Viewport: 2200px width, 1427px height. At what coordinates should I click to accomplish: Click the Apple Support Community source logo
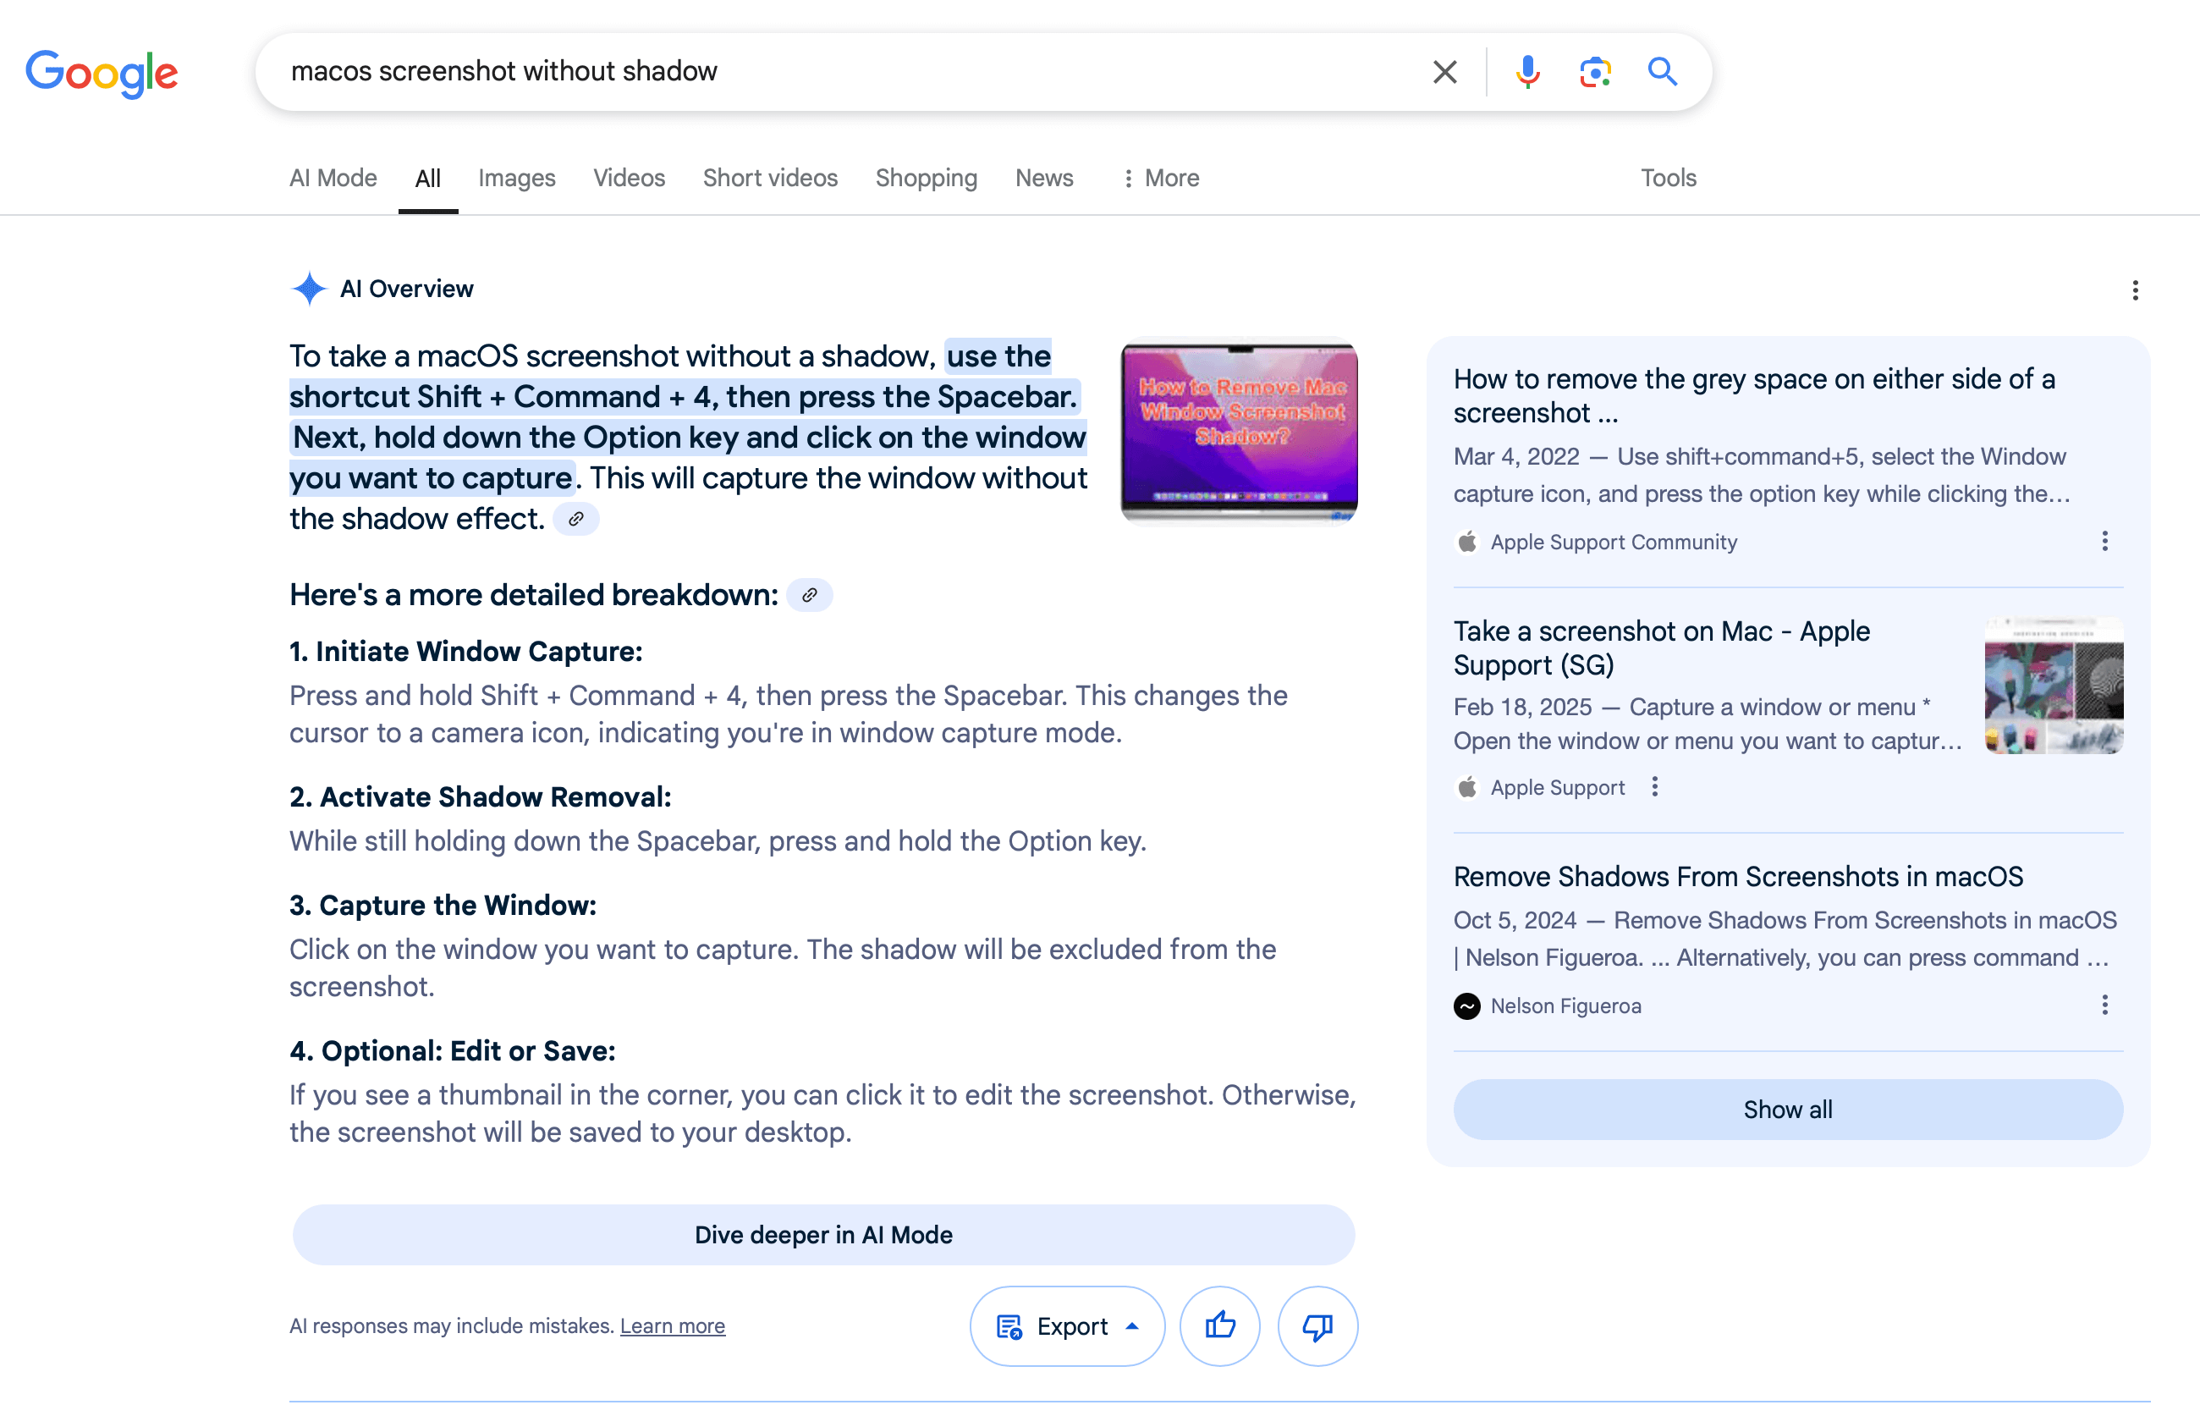1467,542
